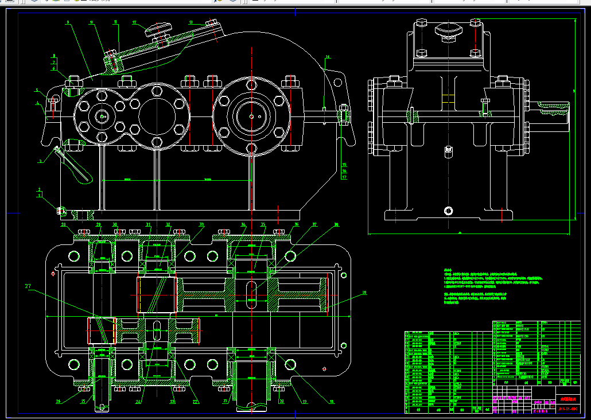Pick part label 17 right of housing
The width and height of the screenshot is (591, 420).
pos(344,177)
